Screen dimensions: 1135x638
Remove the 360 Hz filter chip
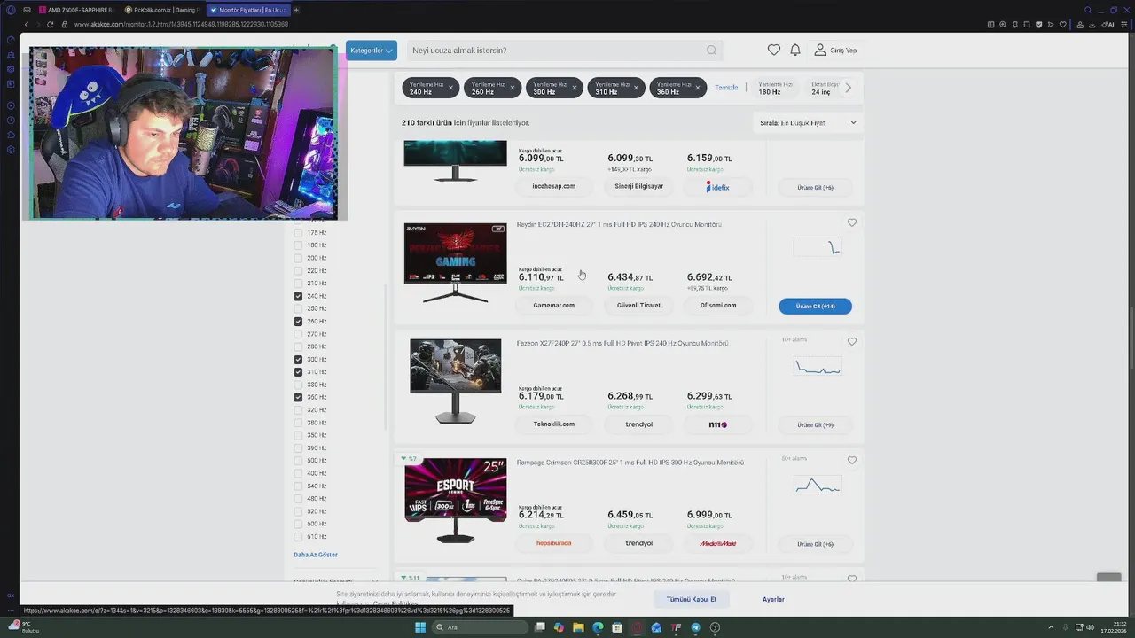tap(698, 88)
